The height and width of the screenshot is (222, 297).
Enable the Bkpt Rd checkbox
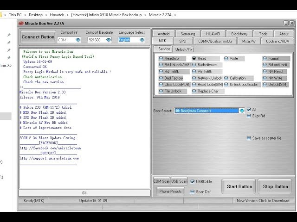coord(249,116)
